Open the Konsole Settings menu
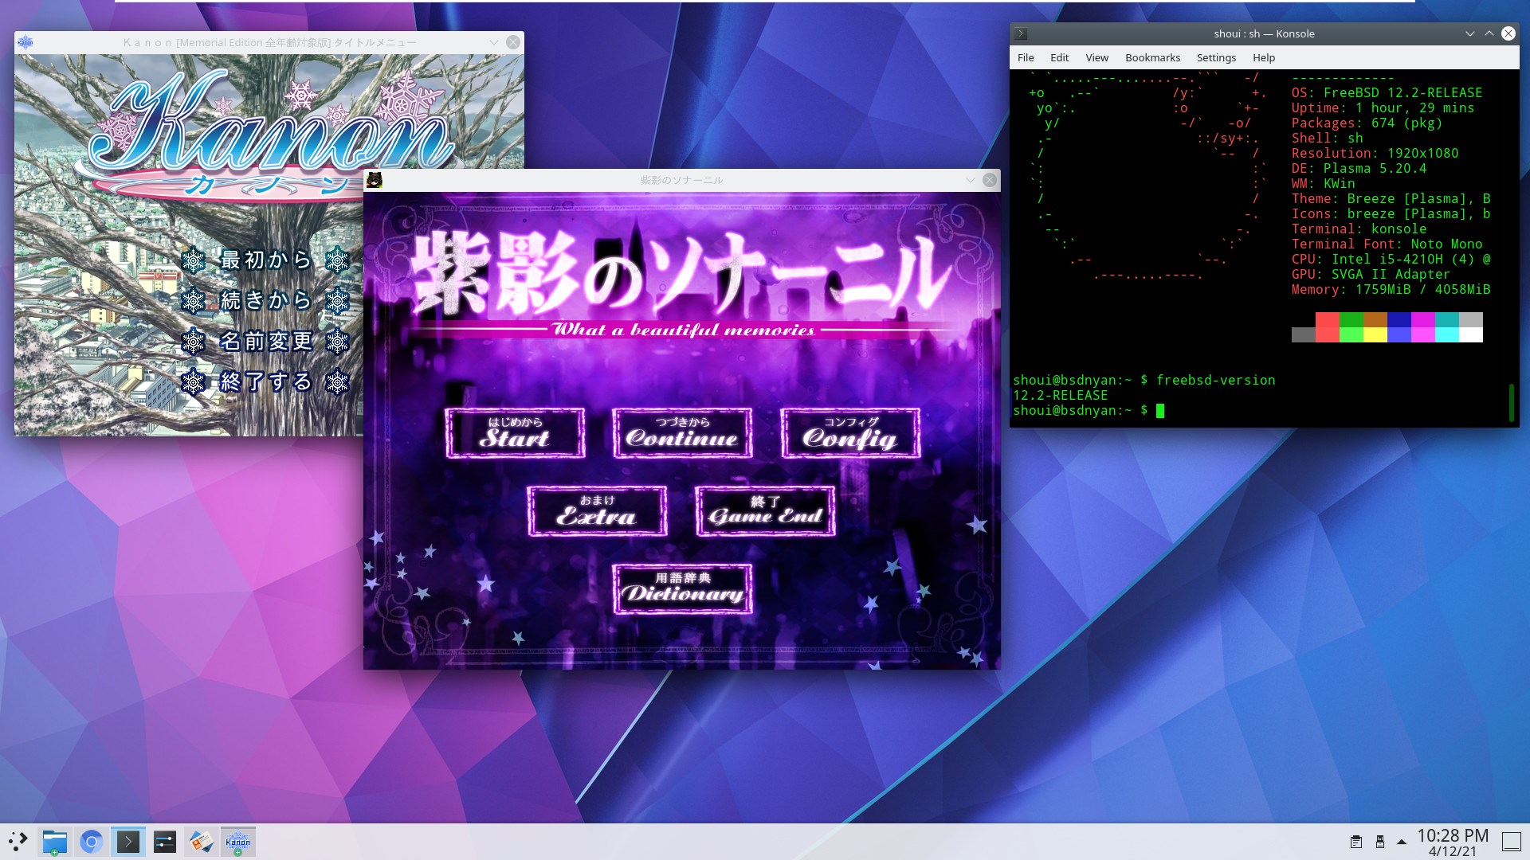This screenshot has height=860, width=1530. (x=1215, y=57)
